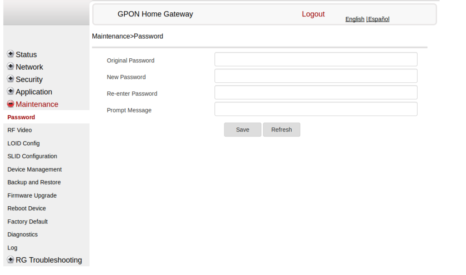The width and height of the screenshot is (466, 275).
Task: Click the Save button
Action: point(242,129)
